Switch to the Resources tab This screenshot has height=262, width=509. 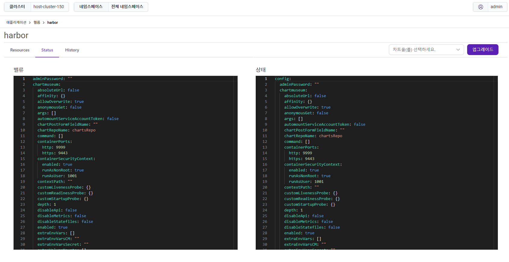pos(20,50)
